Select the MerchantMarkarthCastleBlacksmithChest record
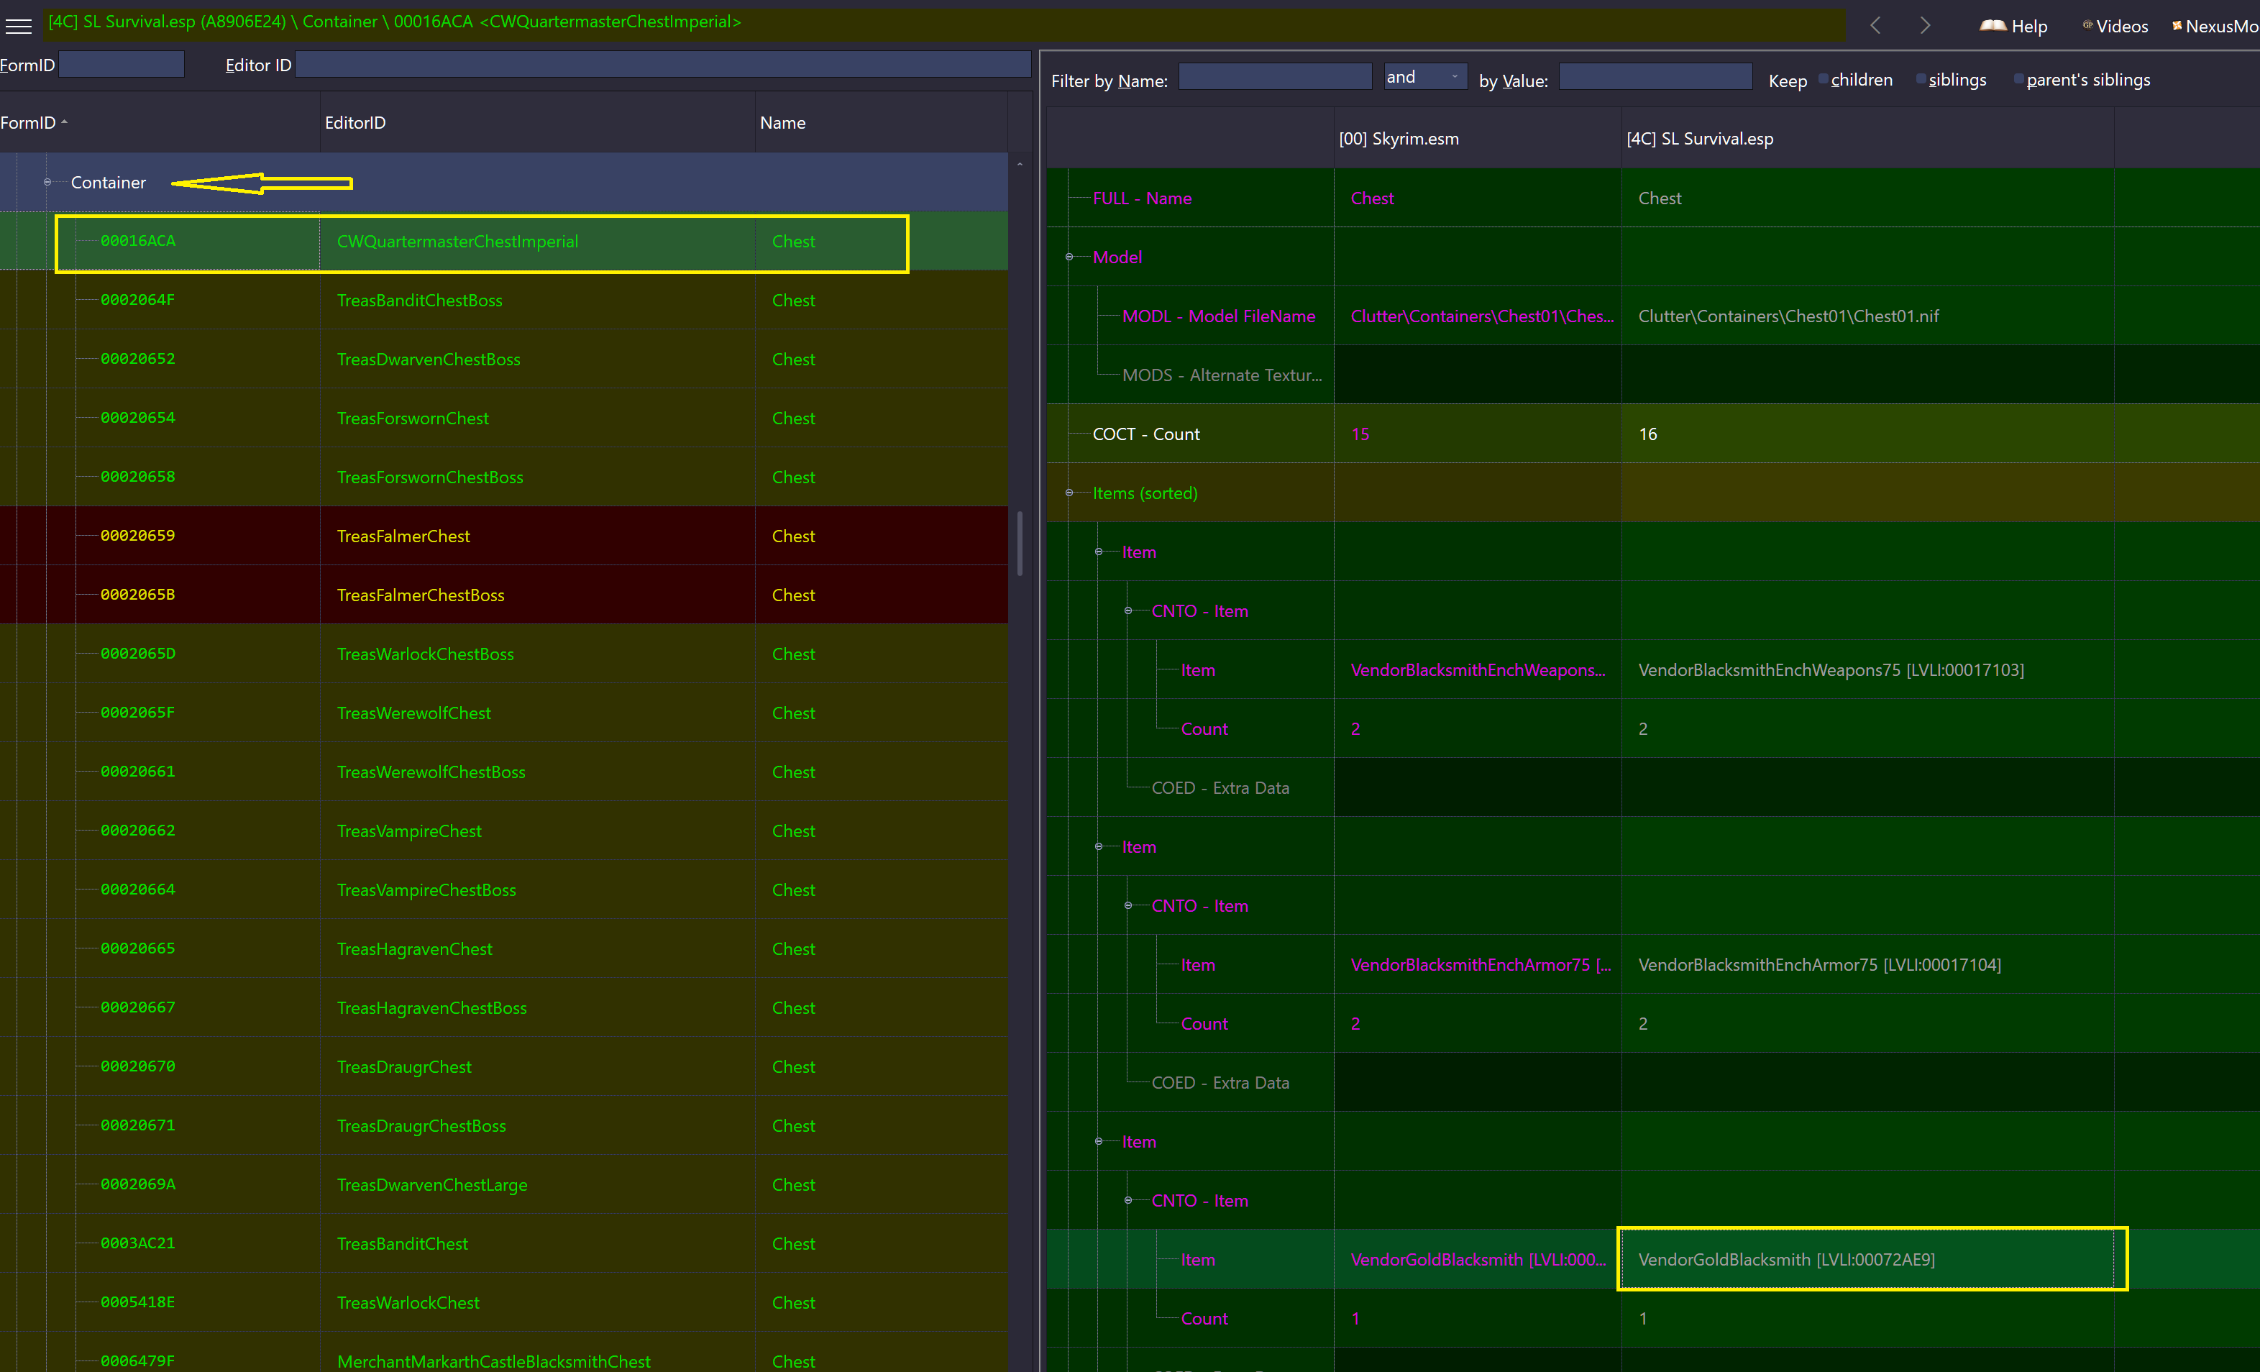 click(x=503, y=1353)
